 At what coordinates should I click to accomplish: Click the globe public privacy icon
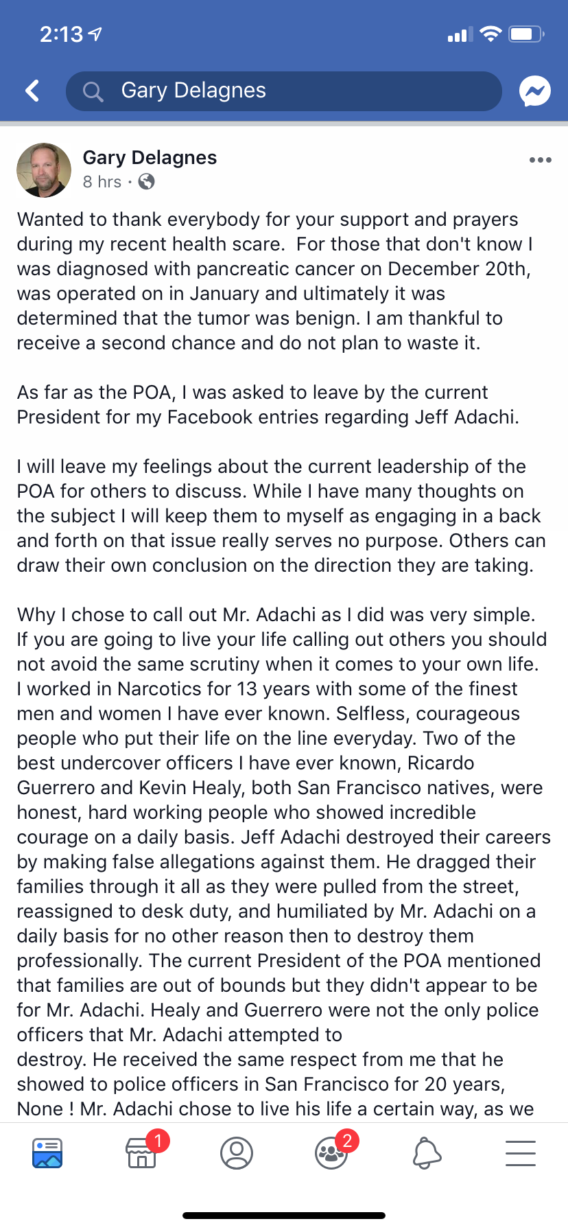pos(146,181)
